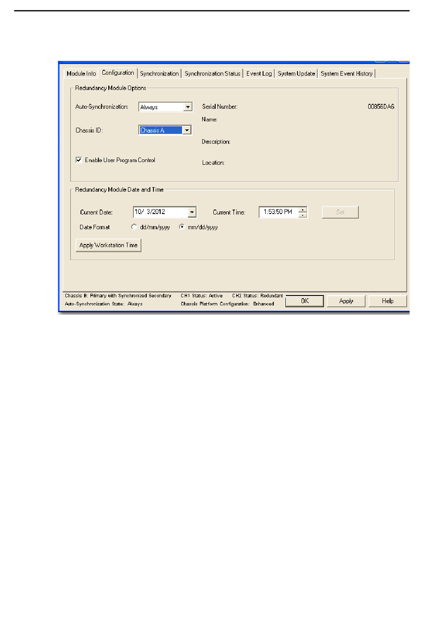Confirm with the OK button
The height and width of the screenshot is (626, 425).
305,301
